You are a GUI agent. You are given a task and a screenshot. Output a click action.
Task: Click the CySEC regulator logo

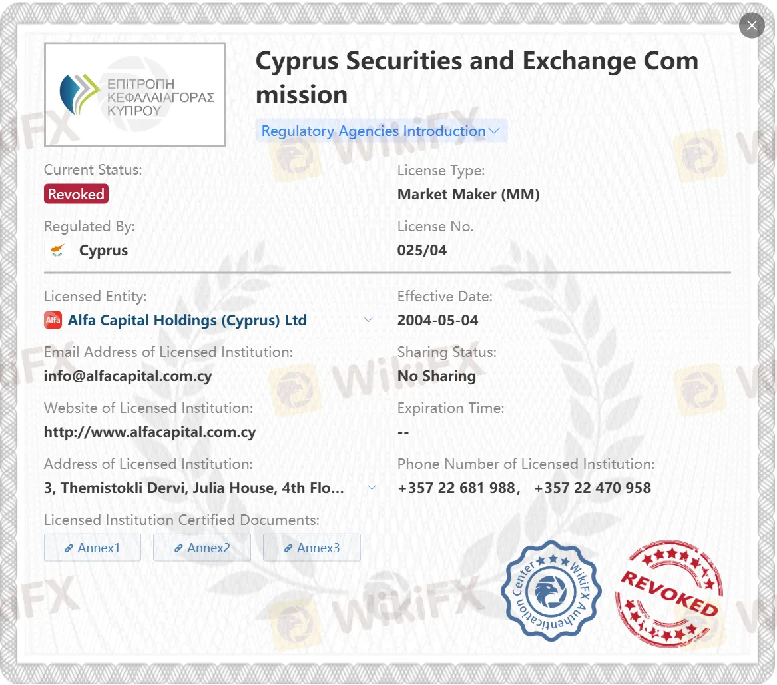[134, 94]
